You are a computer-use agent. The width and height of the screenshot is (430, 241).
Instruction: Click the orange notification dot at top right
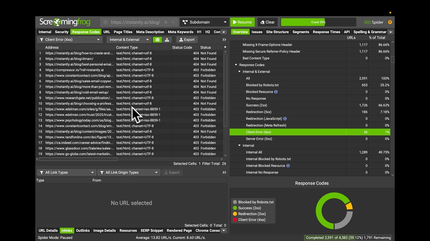(390, 13)
